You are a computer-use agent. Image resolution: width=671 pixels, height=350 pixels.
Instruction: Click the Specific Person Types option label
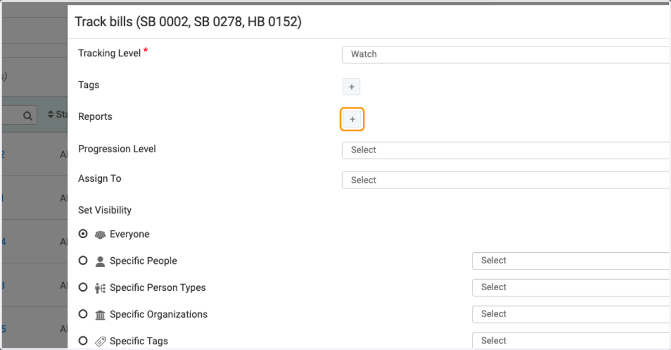click(158, 288)
